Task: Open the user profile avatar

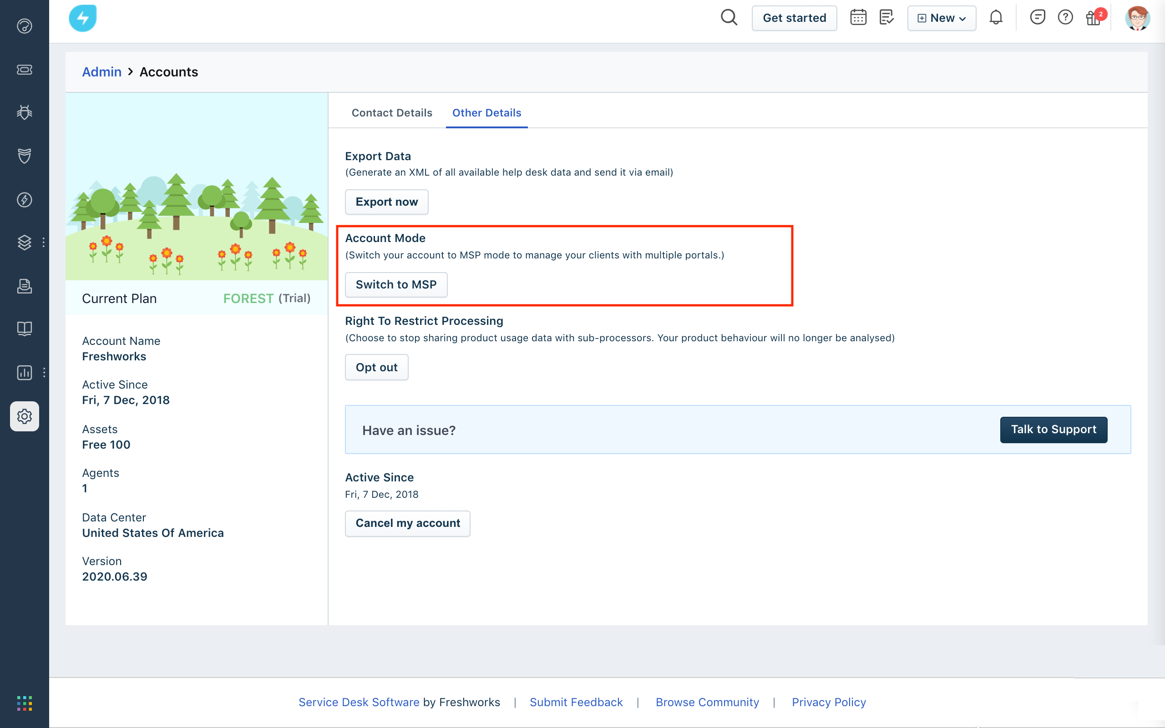Action: [1137, 18]
